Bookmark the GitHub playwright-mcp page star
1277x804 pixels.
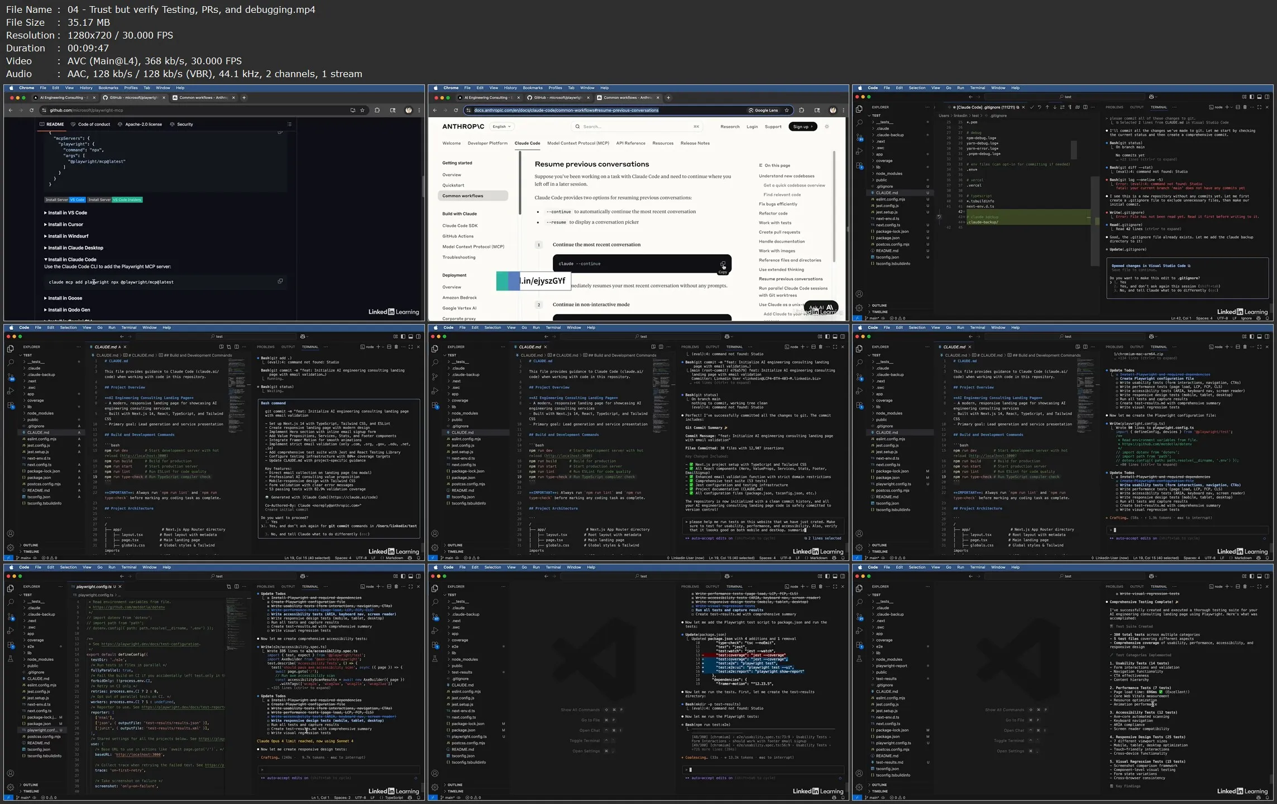click(362, 110)
